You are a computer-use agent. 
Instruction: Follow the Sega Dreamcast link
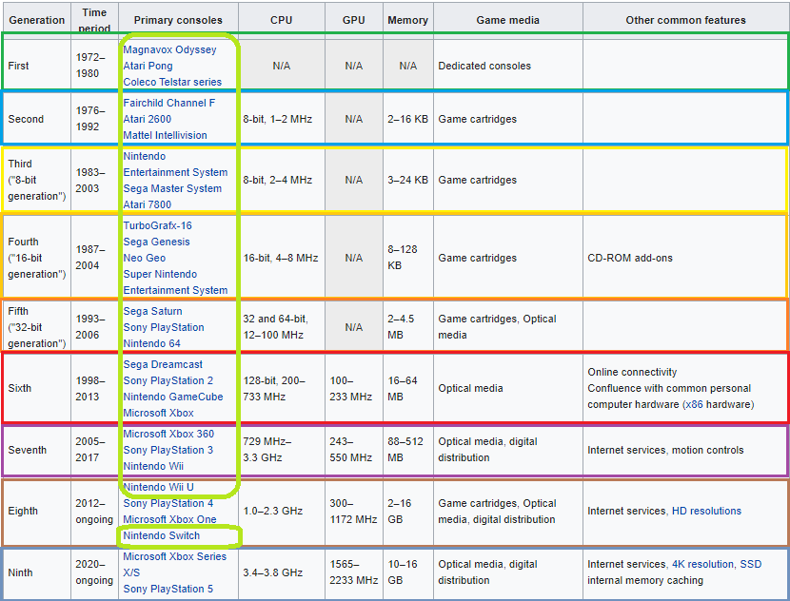162,364
